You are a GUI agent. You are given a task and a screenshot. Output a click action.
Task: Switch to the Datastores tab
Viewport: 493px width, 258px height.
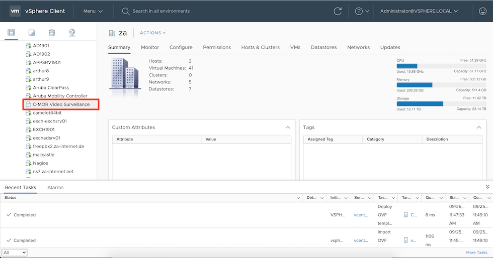[323, 47]
